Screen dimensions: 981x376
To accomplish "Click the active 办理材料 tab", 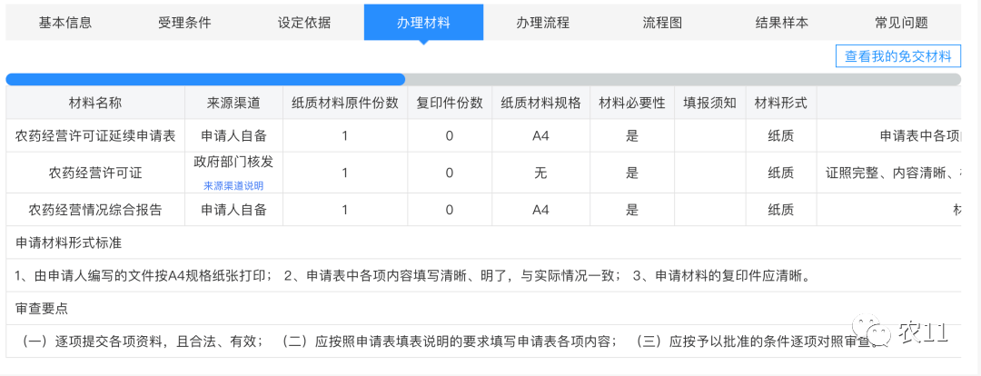I will click(423, 23).
